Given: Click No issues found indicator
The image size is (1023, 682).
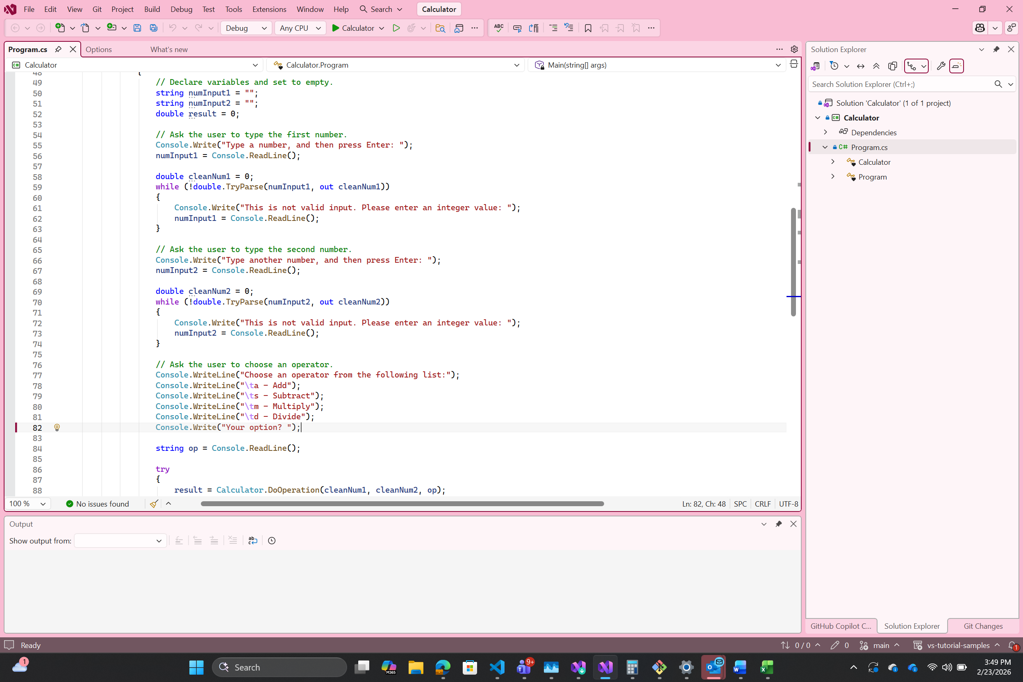Looking at the screenshot, I should (x=98, y=504).
